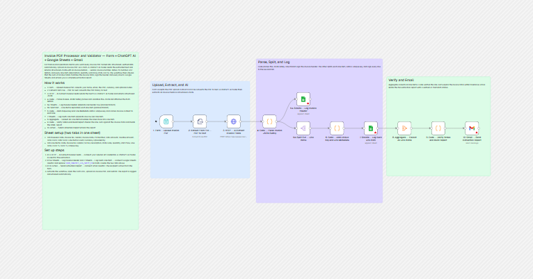
Task: Click output connector of Form trigger node
Action: (x=173, y=121)
